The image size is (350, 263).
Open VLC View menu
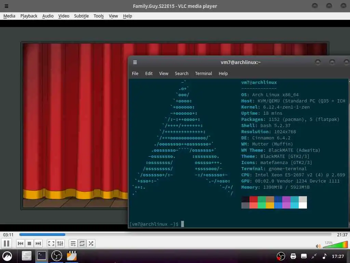(x=113, y=16)
